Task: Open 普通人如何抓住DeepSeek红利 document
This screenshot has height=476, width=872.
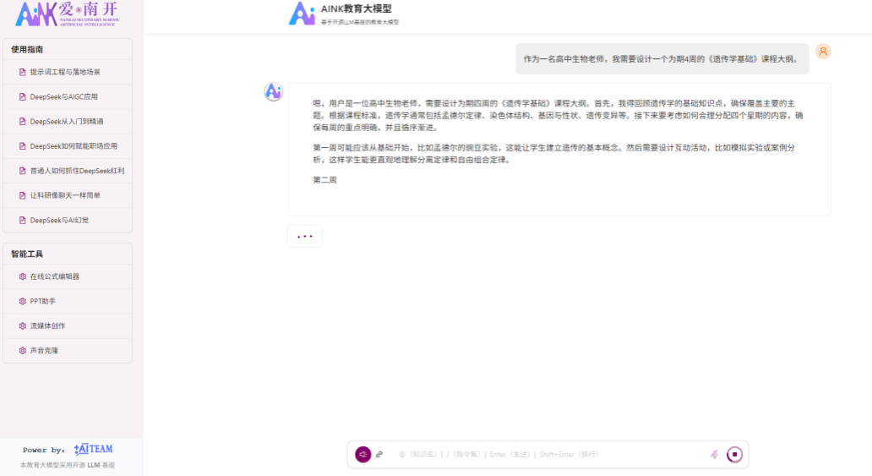Action: coord(77,171)
